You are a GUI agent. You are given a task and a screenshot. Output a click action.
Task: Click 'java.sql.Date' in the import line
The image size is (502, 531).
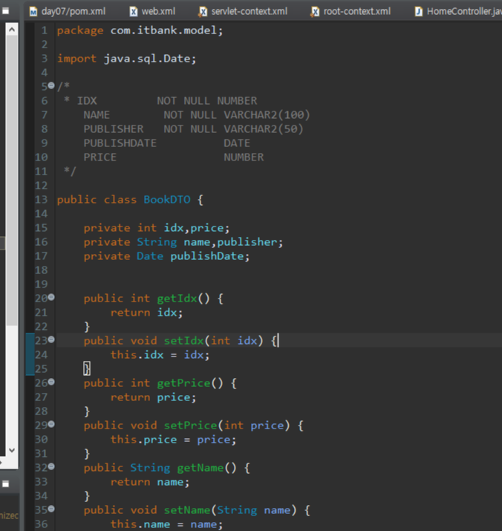click(147, 59)
